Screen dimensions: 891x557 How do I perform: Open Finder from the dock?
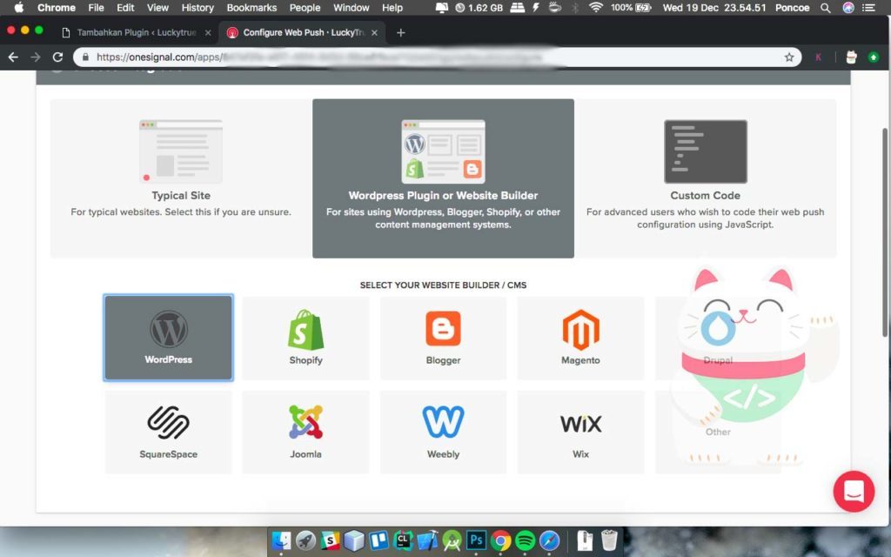pyautogui.click(x=281, y=540)
